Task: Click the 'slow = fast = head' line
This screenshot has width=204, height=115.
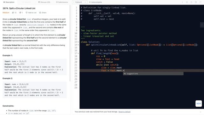Action: click(108, 59)
